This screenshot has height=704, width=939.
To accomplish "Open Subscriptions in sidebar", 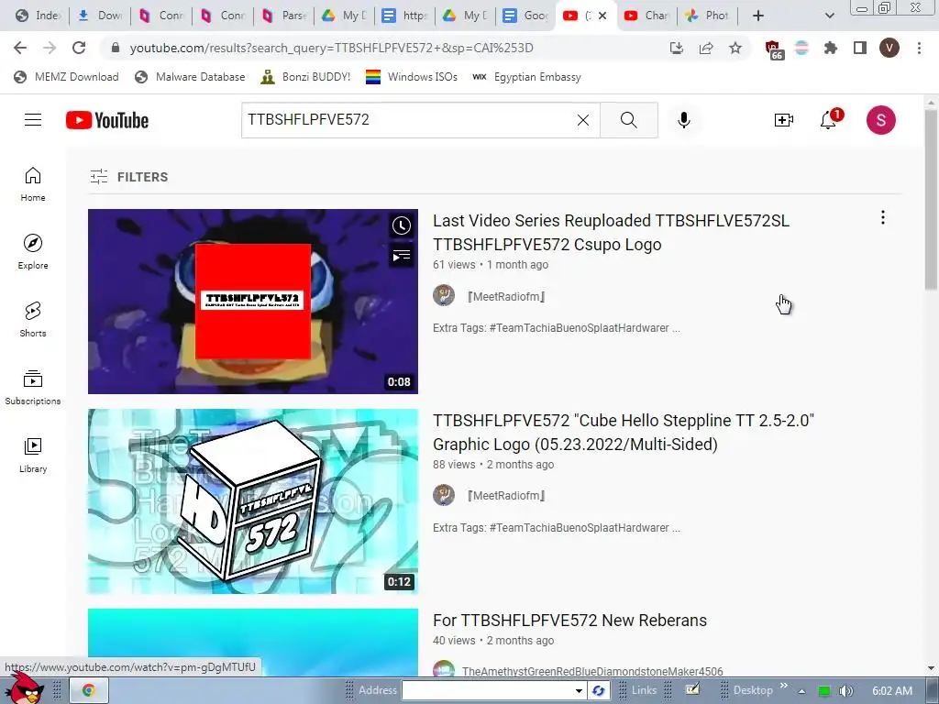I will click(33, 388).
